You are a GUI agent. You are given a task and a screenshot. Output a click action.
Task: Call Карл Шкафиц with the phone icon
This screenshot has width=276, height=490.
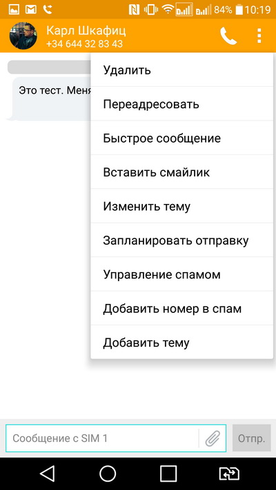tap(228, 36)
